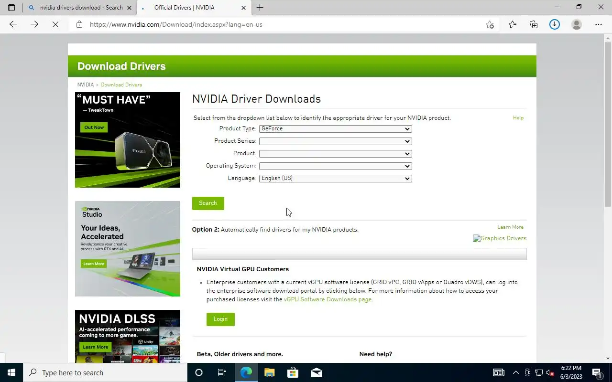Viewport: 612px width, 382px height.
Task: Click the browser Forward arrow
Action: 34,24
